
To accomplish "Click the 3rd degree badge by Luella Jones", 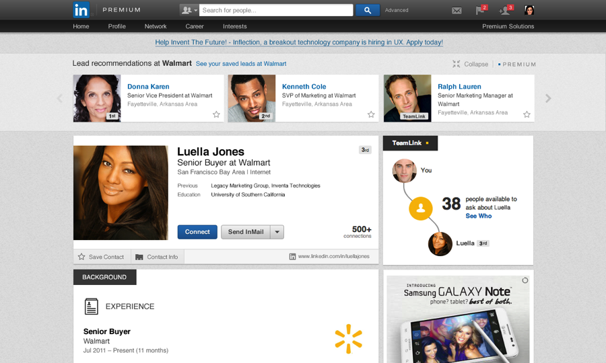I will [x=365, y=150].
